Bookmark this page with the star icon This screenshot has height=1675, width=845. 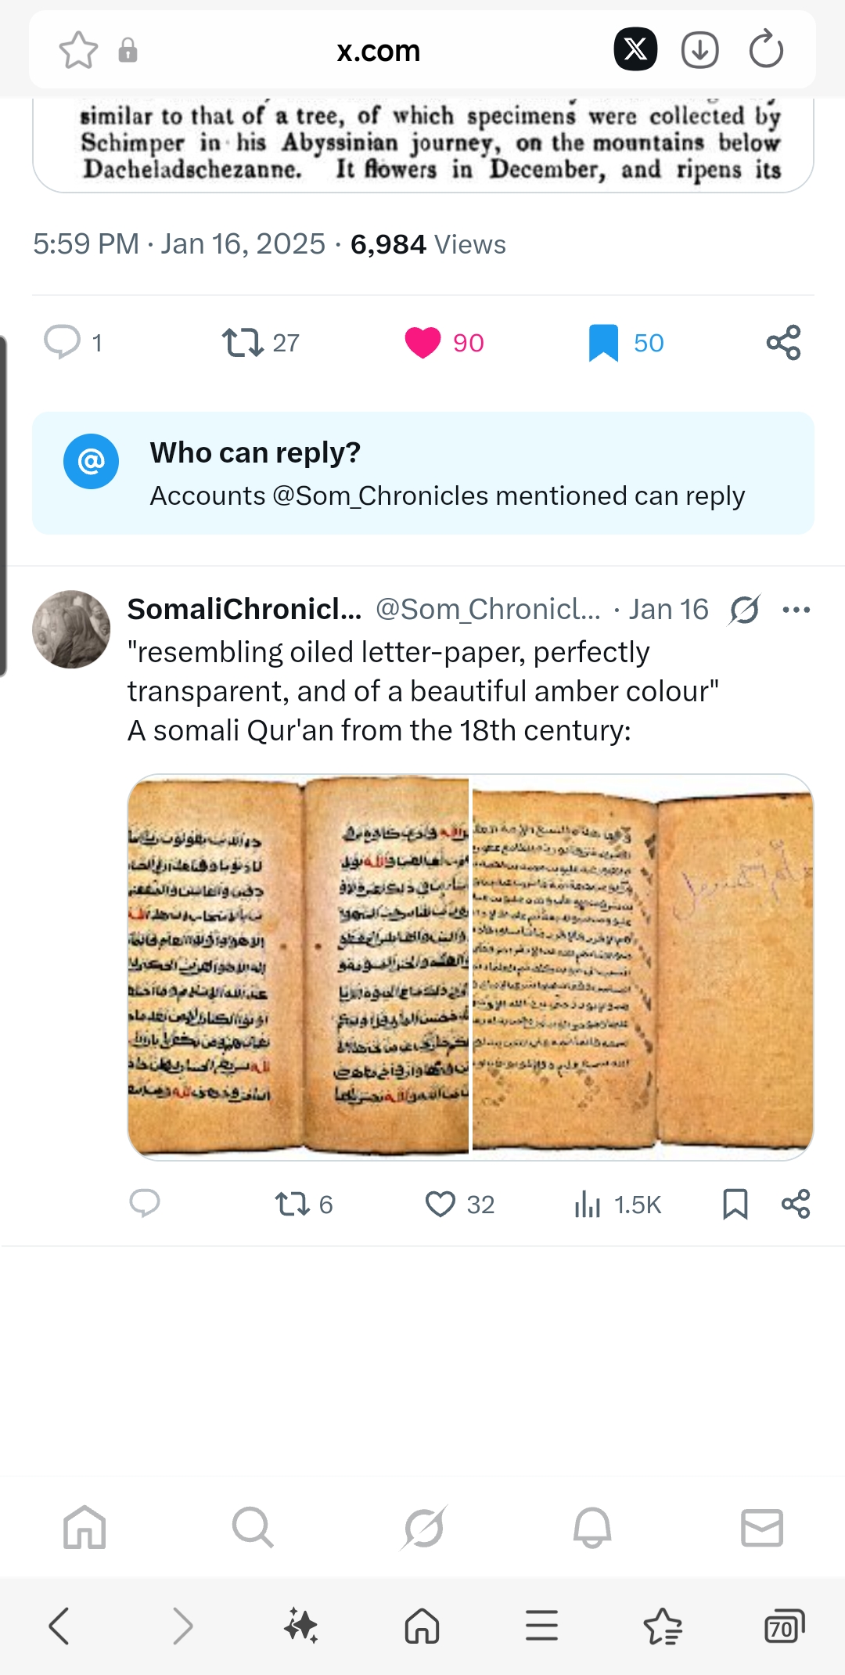(78, 51)
